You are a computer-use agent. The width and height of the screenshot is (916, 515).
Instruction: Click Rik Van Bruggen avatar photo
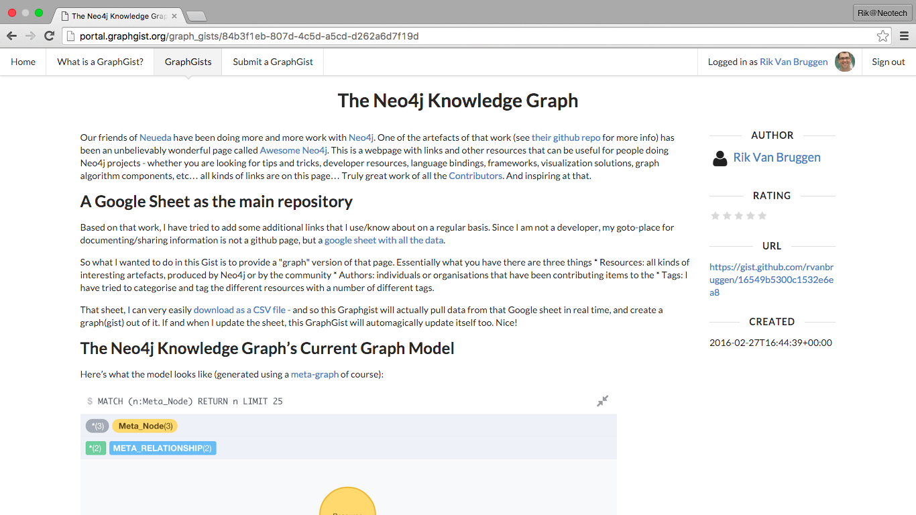[x=845, y=62]
